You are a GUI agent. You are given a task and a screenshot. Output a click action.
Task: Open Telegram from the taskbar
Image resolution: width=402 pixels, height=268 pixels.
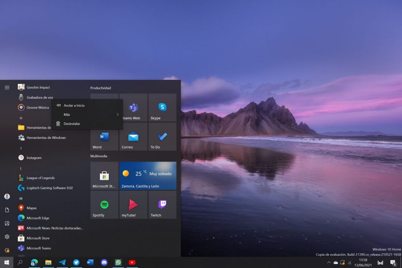point(62,262)
